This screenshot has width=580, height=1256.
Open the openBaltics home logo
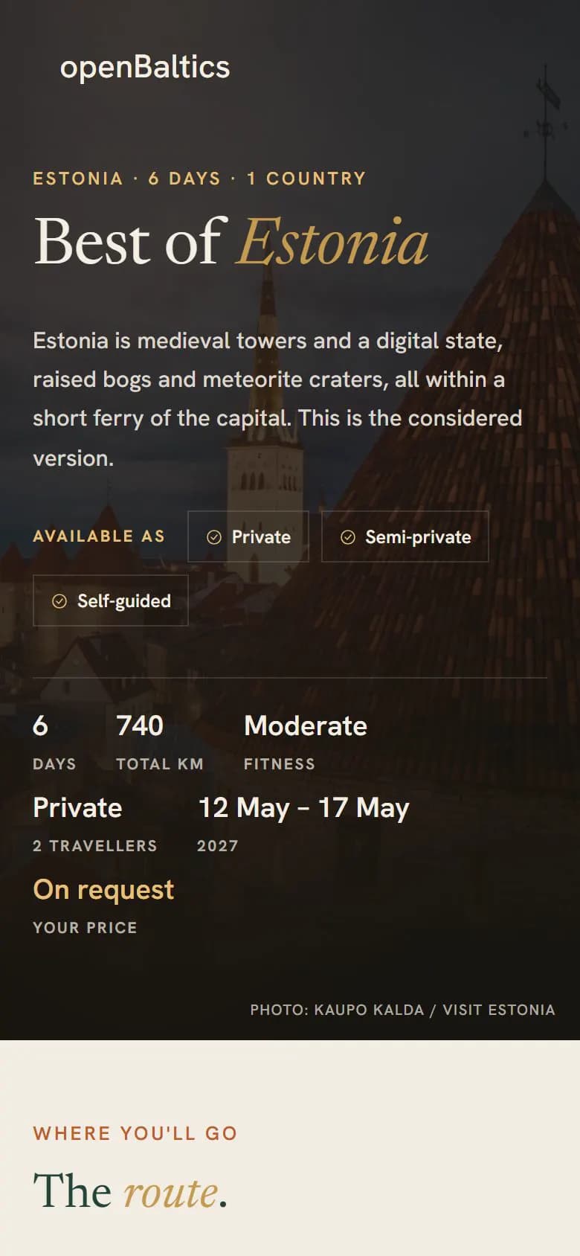[x=145, y=68]
